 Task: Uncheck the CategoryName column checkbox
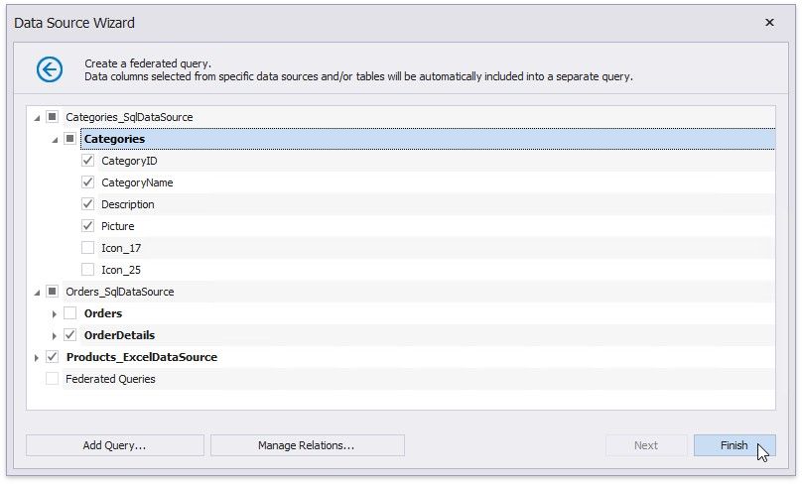(x=88, y=182)
